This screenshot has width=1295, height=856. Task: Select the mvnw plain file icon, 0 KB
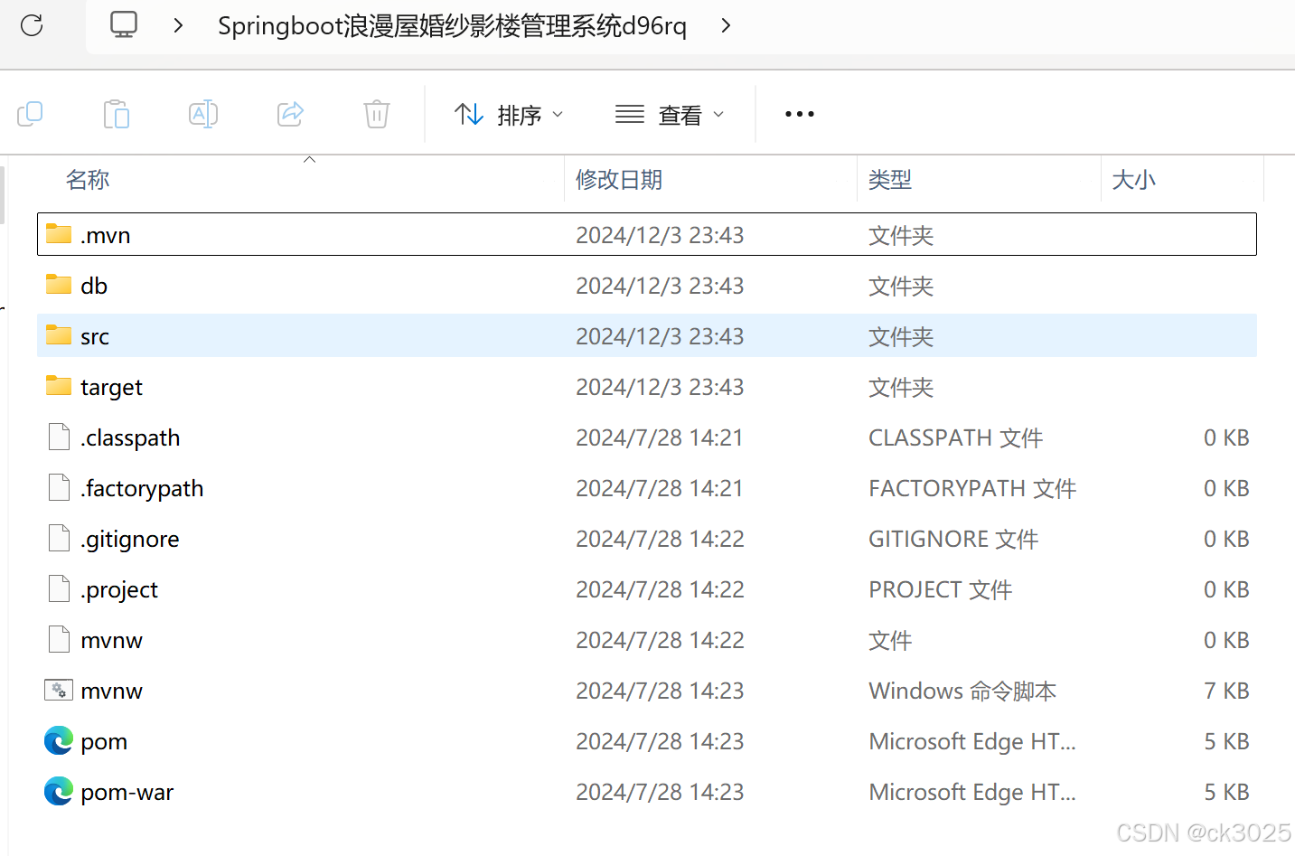click(x=59, y=639)
